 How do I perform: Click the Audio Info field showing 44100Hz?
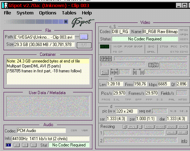51,138
